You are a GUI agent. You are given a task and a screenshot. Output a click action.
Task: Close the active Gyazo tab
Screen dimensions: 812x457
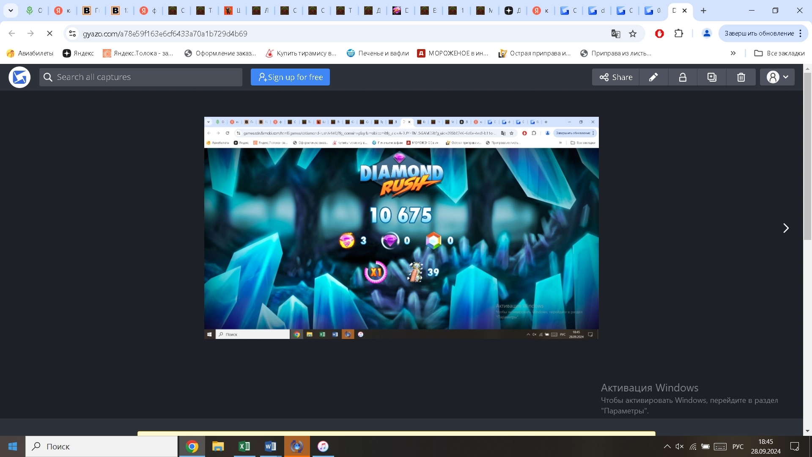[x=685, y=11]
